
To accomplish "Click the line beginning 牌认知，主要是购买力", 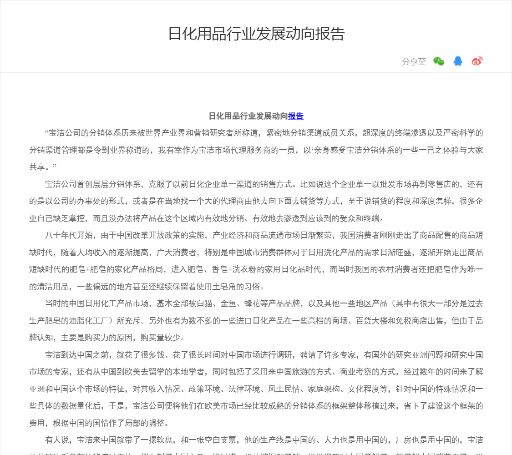I will pyautogui.click(x=107, y=338).
